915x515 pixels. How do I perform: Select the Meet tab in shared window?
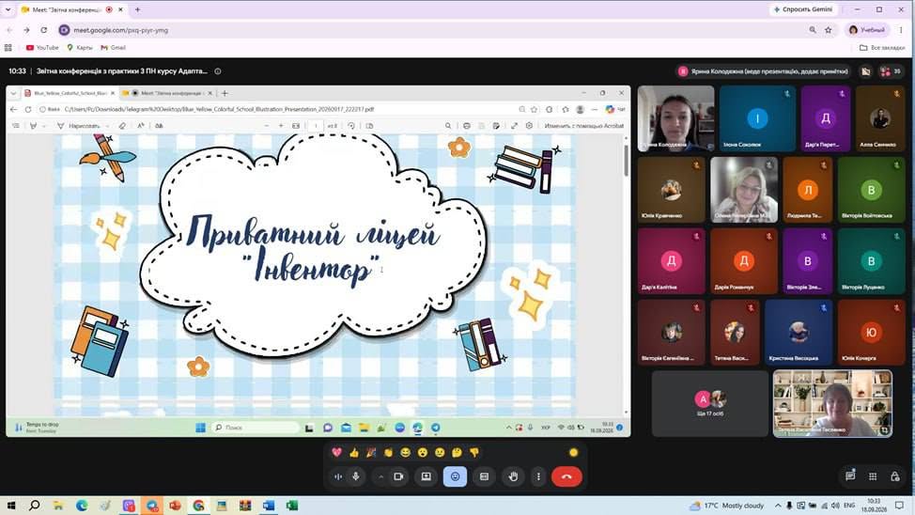[168, 93]
